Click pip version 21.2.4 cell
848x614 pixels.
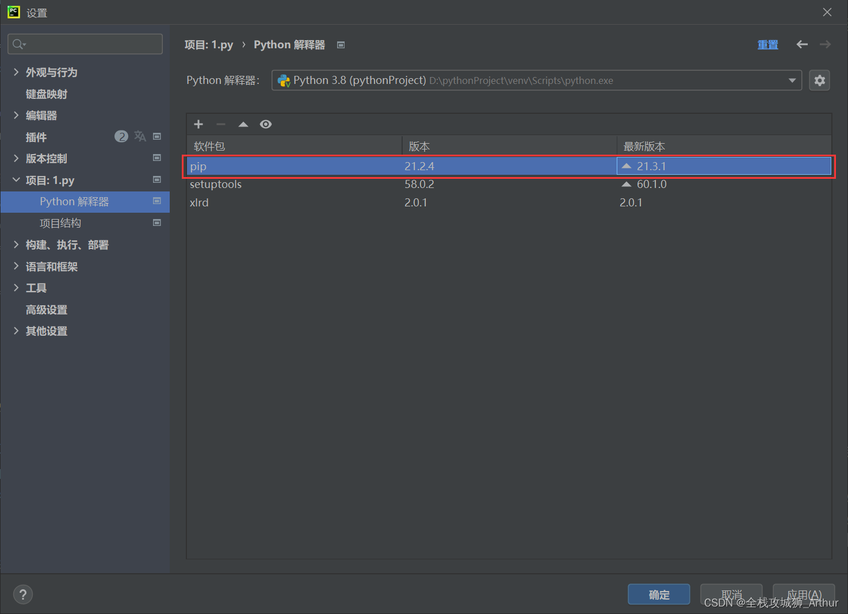[x=419, y=166]
